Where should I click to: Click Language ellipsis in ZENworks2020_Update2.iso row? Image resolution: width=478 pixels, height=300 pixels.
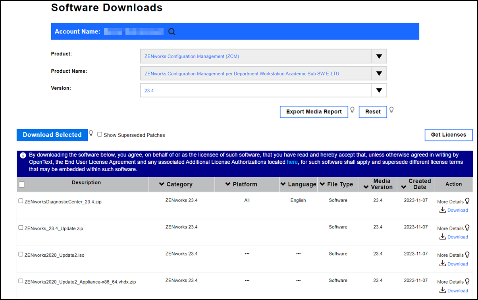298,254
